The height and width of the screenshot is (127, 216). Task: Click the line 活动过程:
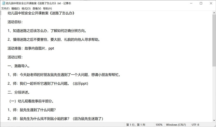point(15,57)
